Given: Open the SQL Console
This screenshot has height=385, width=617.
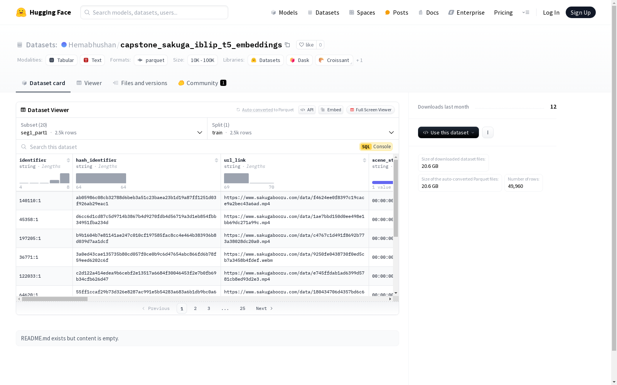Looking at the screenshot, I should [x=376, y=147].
